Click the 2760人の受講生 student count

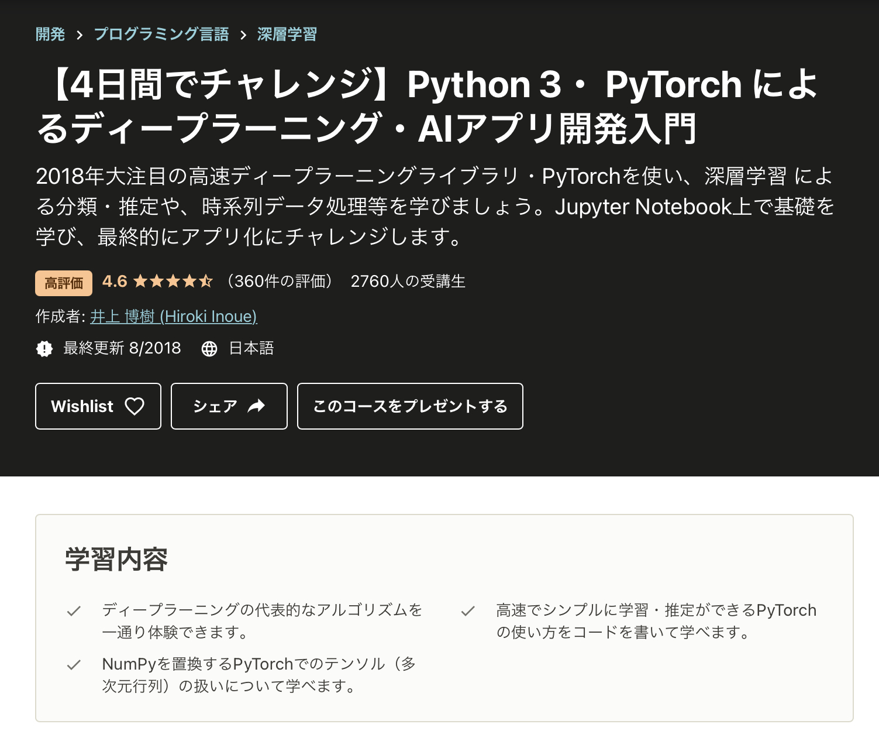408,282
